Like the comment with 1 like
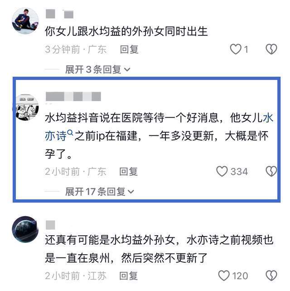Screen dimensions: 290x291 [x=236, y=49]
